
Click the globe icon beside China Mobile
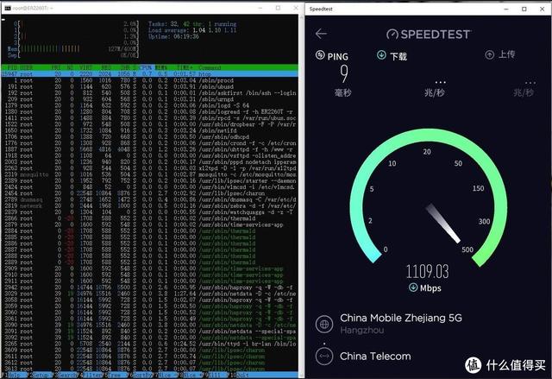[x=324, y=324]
